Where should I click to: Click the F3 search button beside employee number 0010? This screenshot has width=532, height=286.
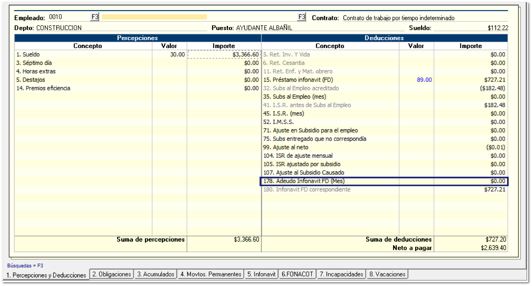[x=95, y=17]
